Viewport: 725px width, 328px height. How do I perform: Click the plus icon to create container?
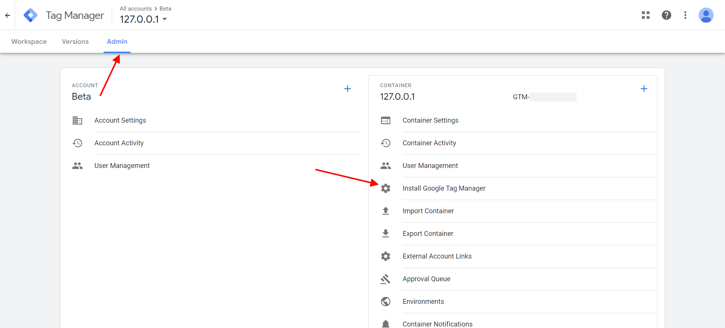tap(644, 89)
